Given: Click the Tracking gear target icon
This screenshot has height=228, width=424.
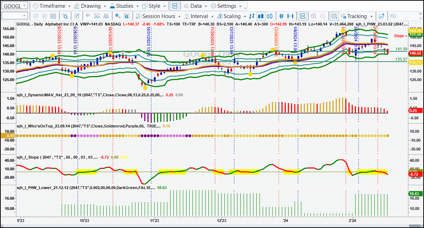Looking at the screenshot, I should 344,16.
